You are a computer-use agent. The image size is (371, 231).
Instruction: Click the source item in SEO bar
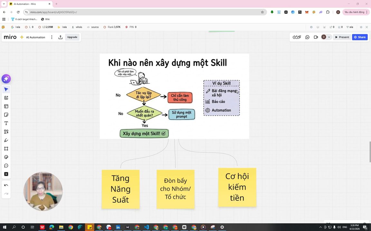[93, 27]
